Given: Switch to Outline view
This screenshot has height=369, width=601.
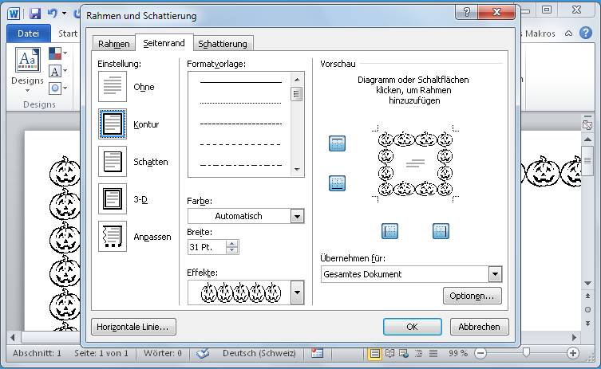Looking at the screenshot, I should point(418,353).
